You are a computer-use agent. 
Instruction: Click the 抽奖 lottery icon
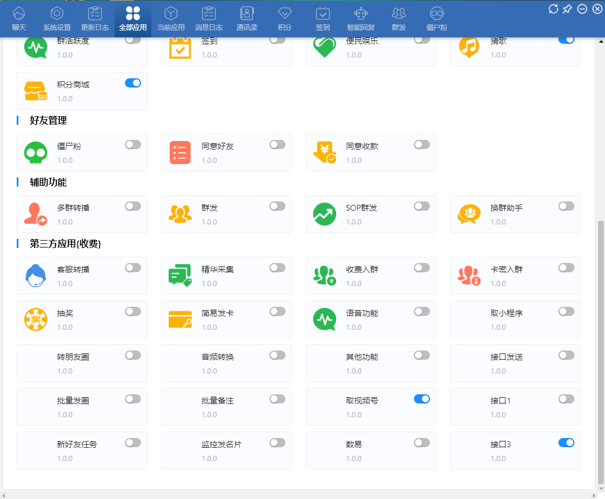(35, 319)
